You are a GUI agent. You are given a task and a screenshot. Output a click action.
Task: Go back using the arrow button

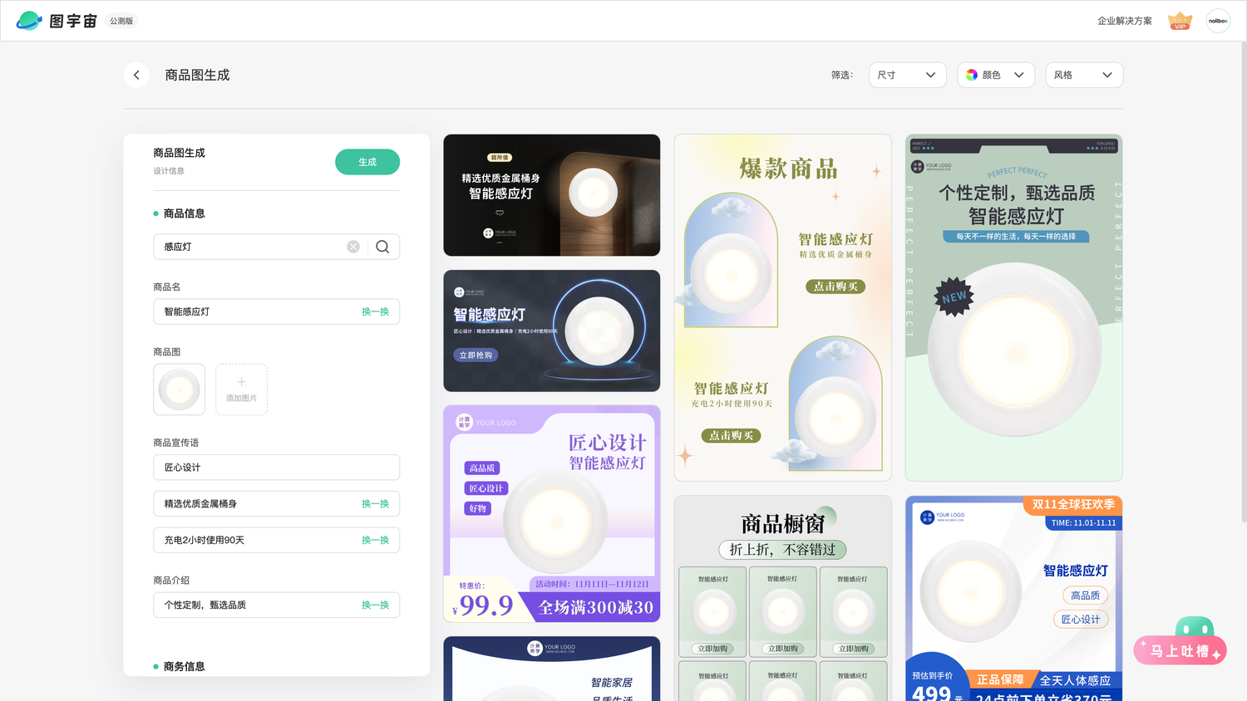[136, 75]
